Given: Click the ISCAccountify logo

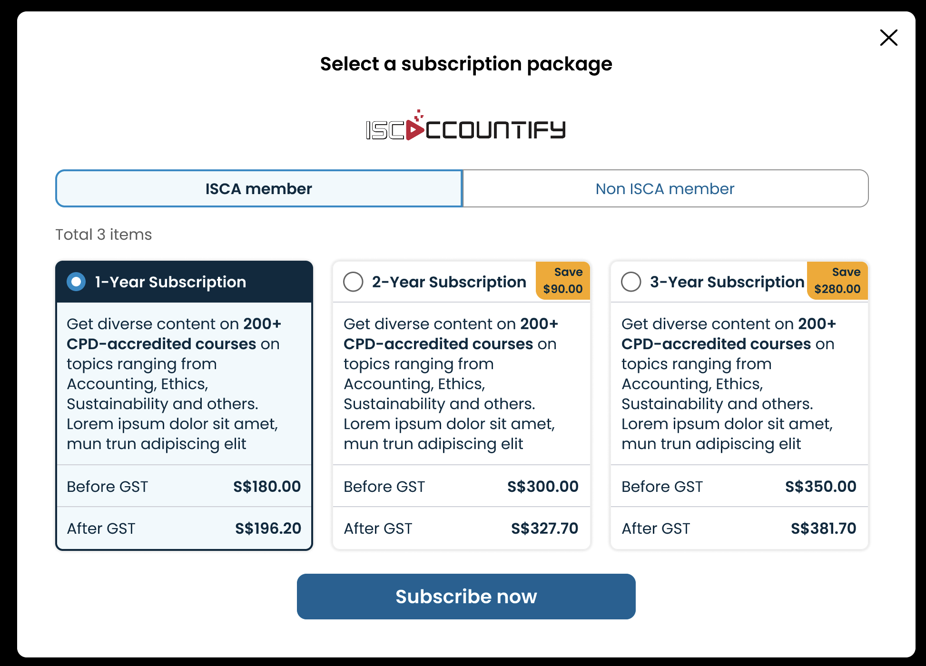Looking at the screenshot, I should click(466, 128).
